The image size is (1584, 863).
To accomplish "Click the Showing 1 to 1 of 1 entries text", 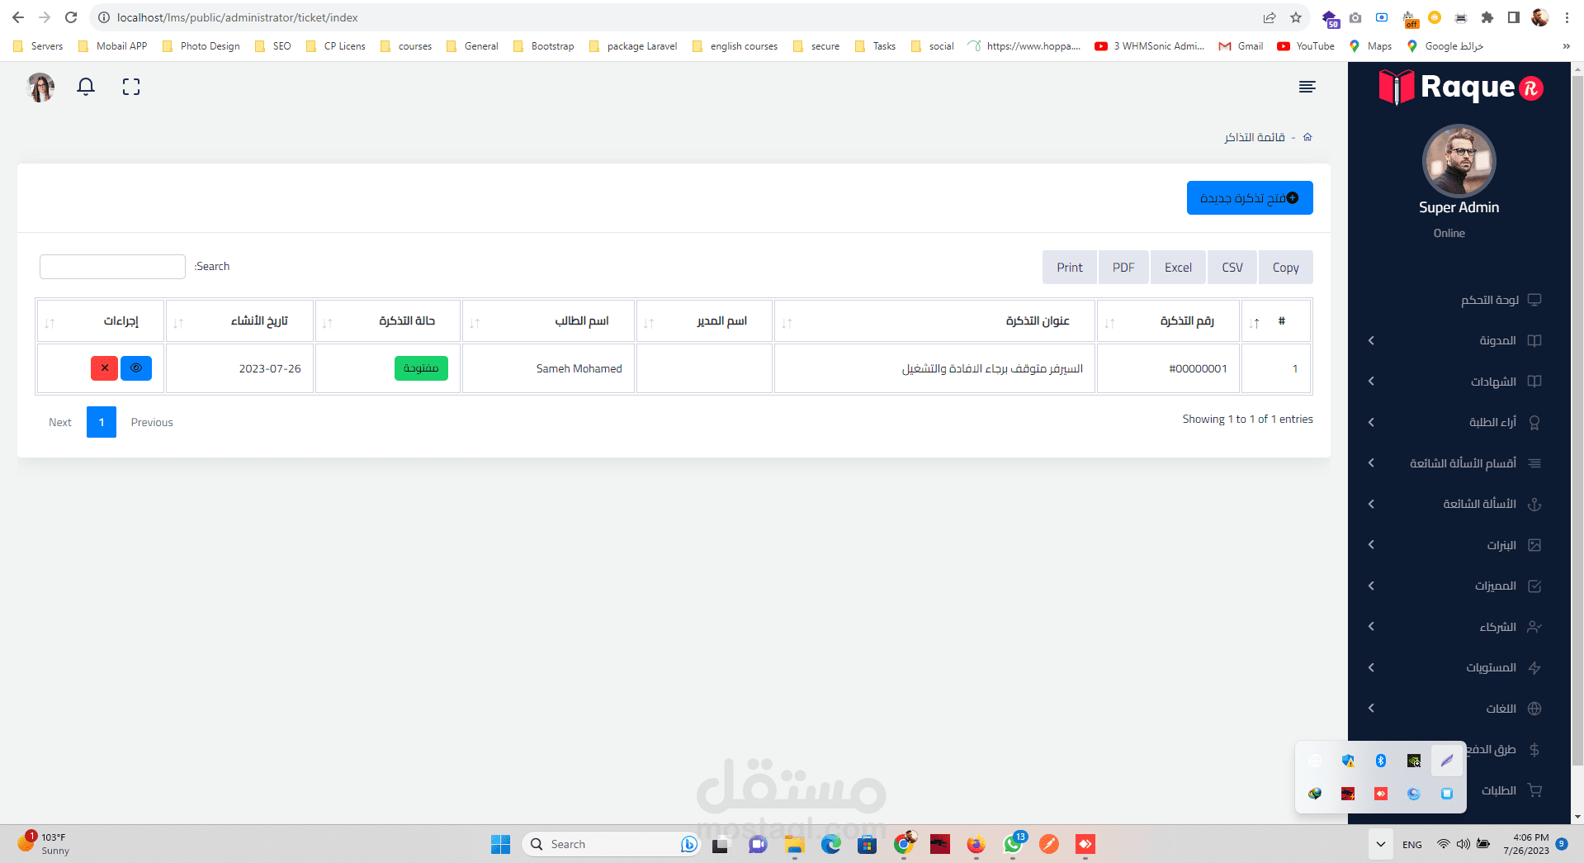I will click(1247, 420).
